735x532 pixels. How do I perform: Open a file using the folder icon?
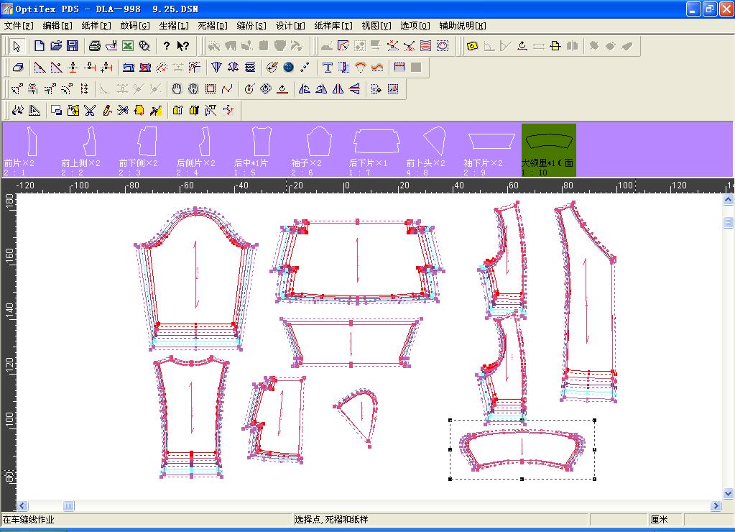tap(56, 46)
